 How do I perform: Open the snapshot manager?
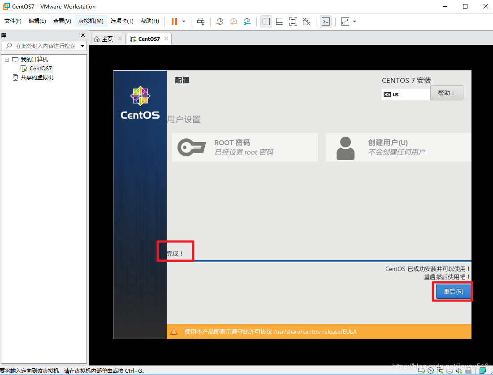tap(247, 22)
